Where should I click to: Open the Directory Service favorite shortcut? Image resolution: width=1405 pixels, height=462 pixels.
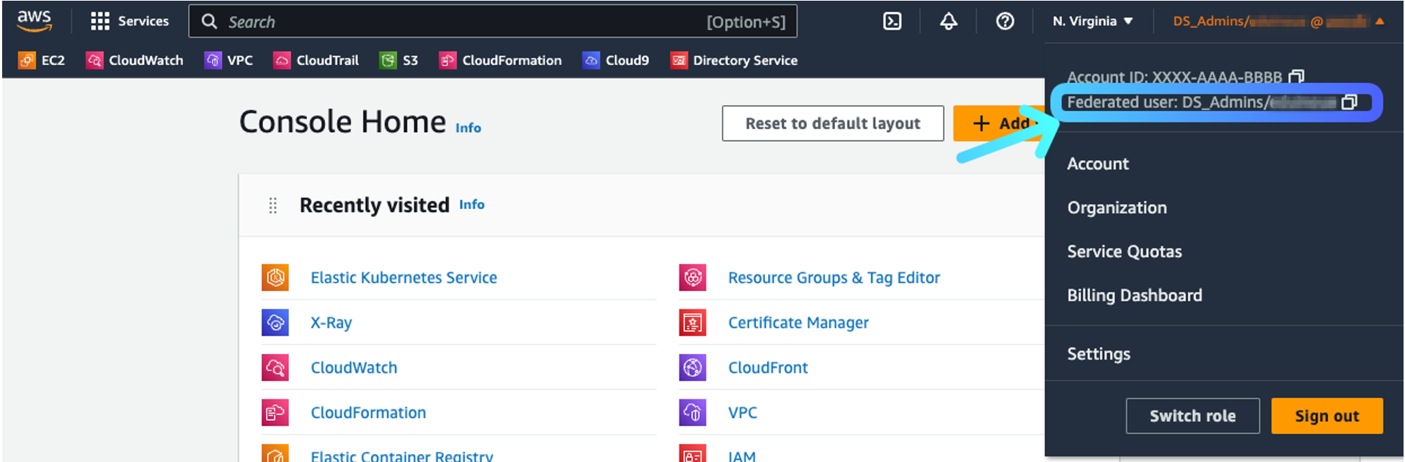[733, 61]
